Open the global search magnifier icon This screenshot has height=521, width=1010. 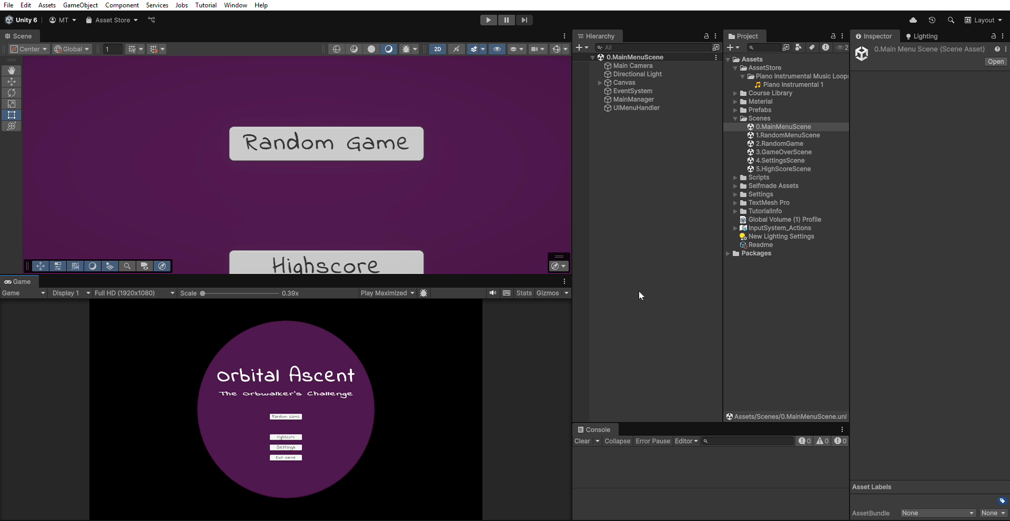(x=951, y=20)
